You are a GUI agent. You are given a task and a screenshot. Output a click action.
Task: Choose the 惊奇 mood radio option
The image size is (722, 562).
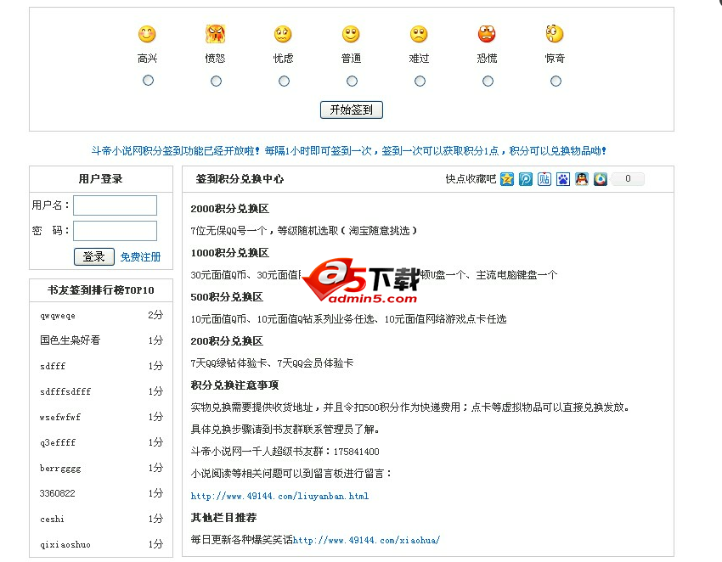coord(556,81)
